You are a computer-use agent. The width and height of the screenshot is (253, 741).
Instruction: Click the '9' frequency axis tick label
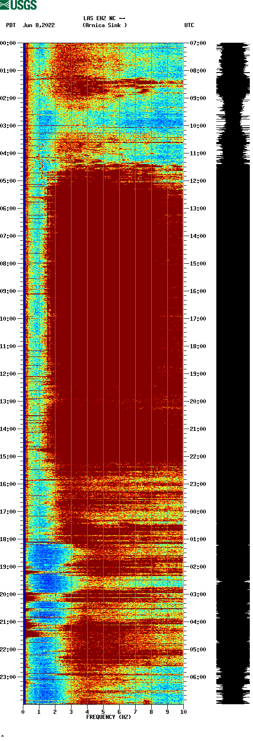pos(167,712)
